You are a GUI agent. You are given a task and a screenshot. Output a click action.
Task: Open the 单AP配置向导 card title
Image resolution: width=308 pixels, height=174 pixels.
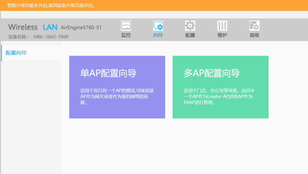(108, 73)
